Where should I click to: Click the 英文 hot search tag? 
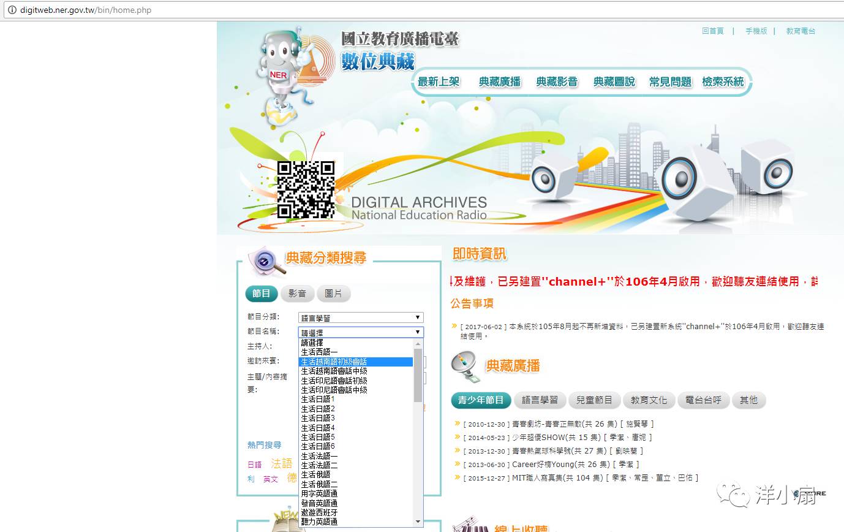click(271, 479)
